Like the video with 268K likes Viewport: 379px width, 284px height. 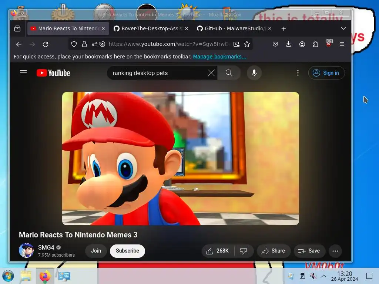tap(218, 251)
